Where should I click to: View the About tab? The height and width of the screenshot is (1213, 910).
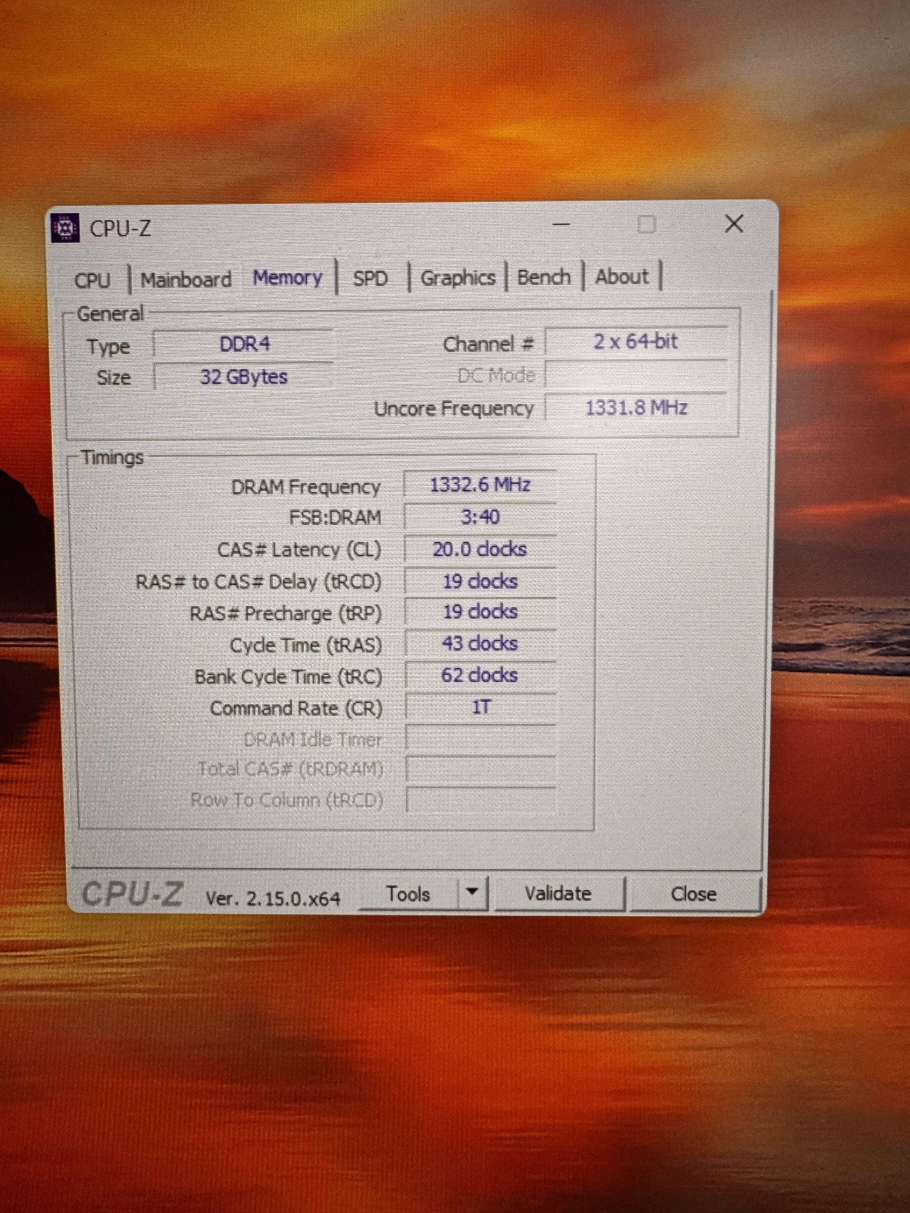(622, 276)
